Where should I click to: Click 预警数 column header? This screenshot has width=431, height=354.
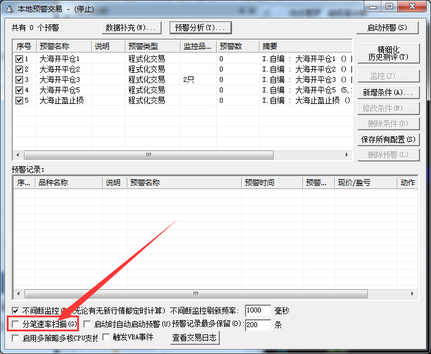pyautogui.click(x=238, y=46)
